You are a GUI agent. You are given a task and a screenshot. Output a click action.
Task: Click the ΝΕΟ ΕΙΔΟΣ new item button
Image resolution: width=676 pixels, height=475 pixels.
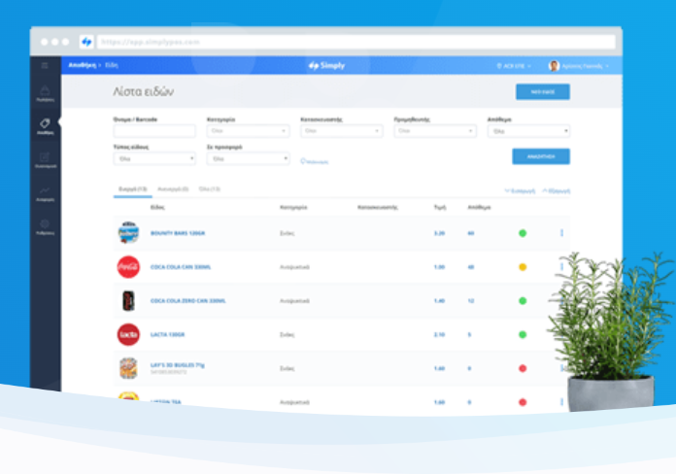pos(542,92)
